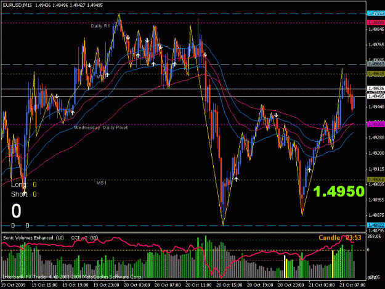Click the 20 Oct 11:00 time label
Viewport: 385px width, 289px height.
pyautogui.click(x=198, y=285)
